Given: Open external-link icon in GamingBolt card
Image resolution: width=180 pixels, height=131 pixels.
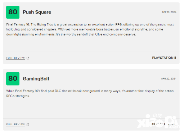Looking at the screenshot, I should [28, 125].
